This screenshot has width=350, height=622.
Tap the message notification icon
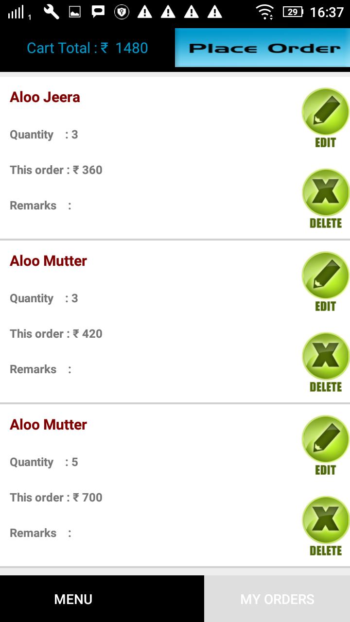coord(98,12)
